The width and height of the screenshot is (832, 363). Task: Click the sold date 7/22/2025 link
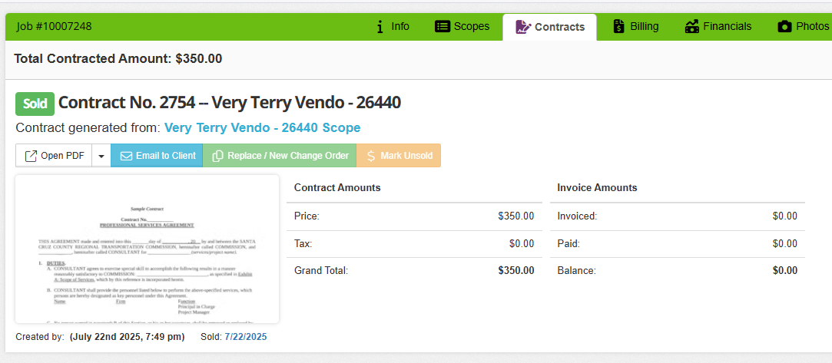[246, 336]
